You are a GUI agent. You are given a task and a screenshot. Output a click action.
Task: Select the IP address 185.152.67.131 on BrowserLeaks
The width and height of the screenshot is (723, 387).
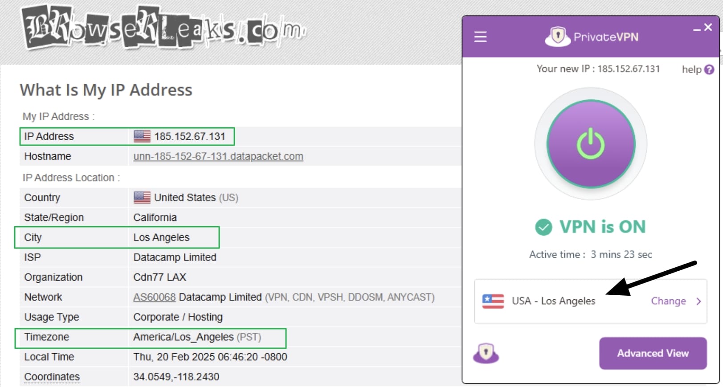point(190,136)
